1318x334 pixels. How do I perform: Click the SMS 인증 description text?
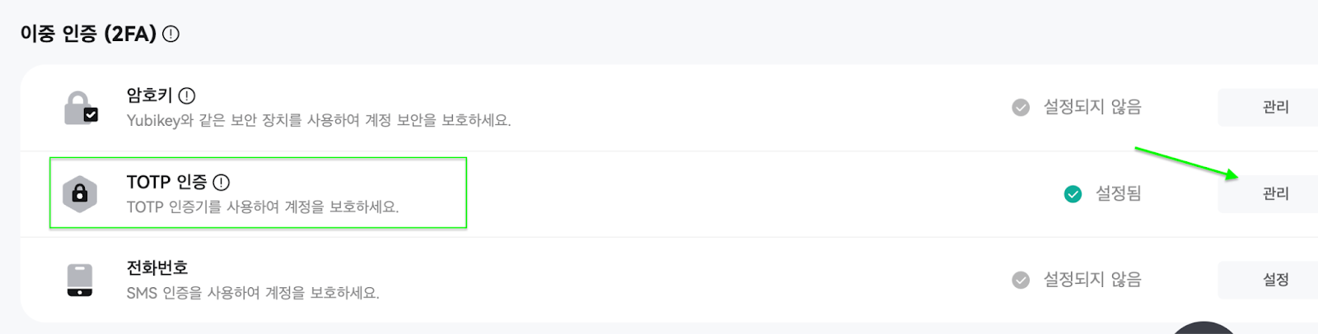click(x=253, y=293)
